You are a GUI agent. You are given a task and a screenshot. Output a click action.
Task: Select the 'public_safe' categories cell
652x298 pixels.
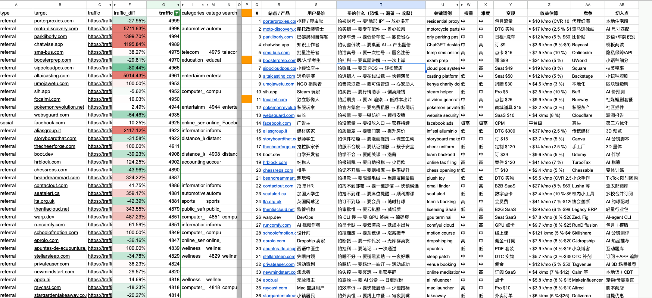point(193,209)
